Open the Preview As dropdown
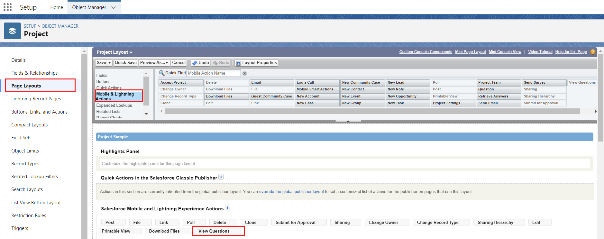Screen dimensions: 604x239 (155, 63)
